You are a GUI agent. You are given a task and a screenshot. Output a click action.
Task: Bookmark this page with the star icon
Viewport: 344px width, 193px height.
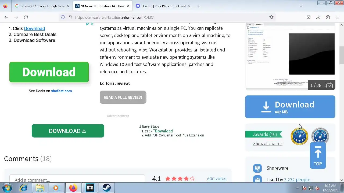click(x=271, y=17)
